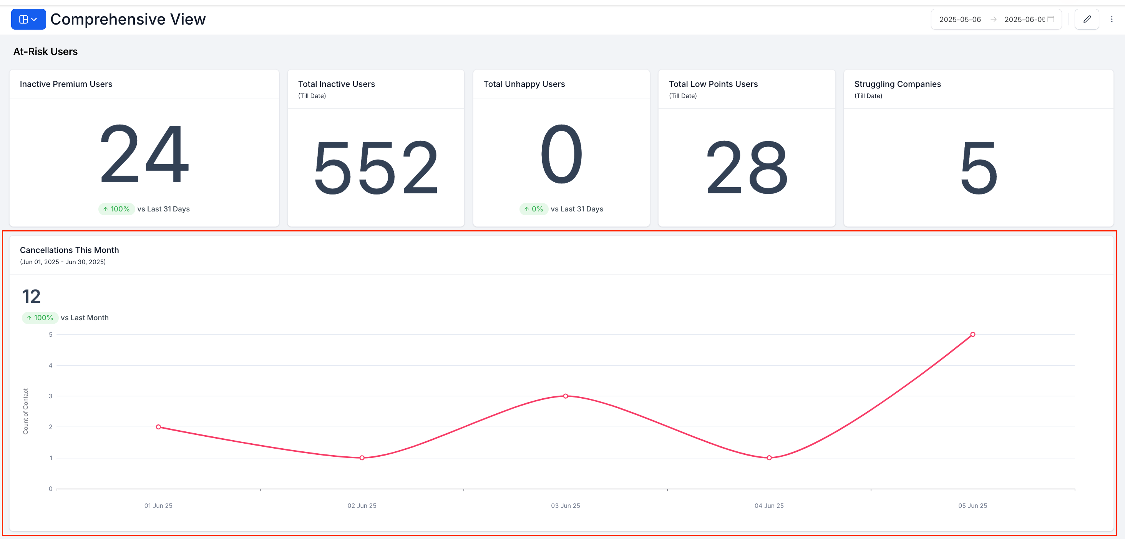Select the Total Unhappy Users card title
The width and height of the screenshot is (1125, 539).
point(524,84)
